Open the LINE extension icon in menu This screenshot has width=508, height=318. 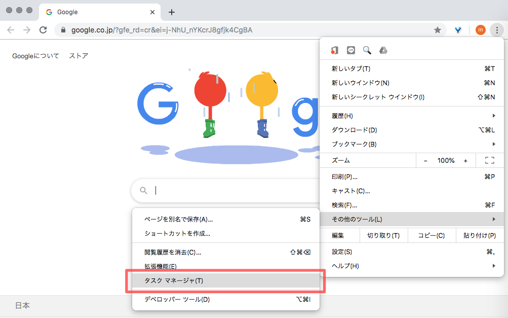[351, 50]
